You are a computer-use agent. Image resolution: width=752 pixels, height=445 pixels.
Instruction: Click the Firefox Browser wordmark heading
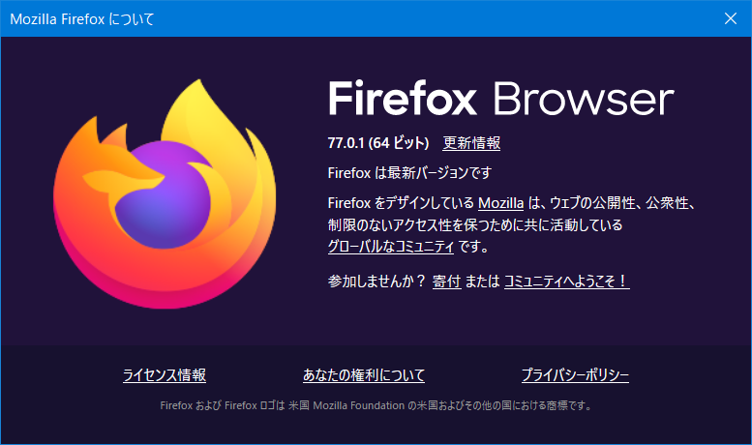pyautogui.click(x=501, y=99)
